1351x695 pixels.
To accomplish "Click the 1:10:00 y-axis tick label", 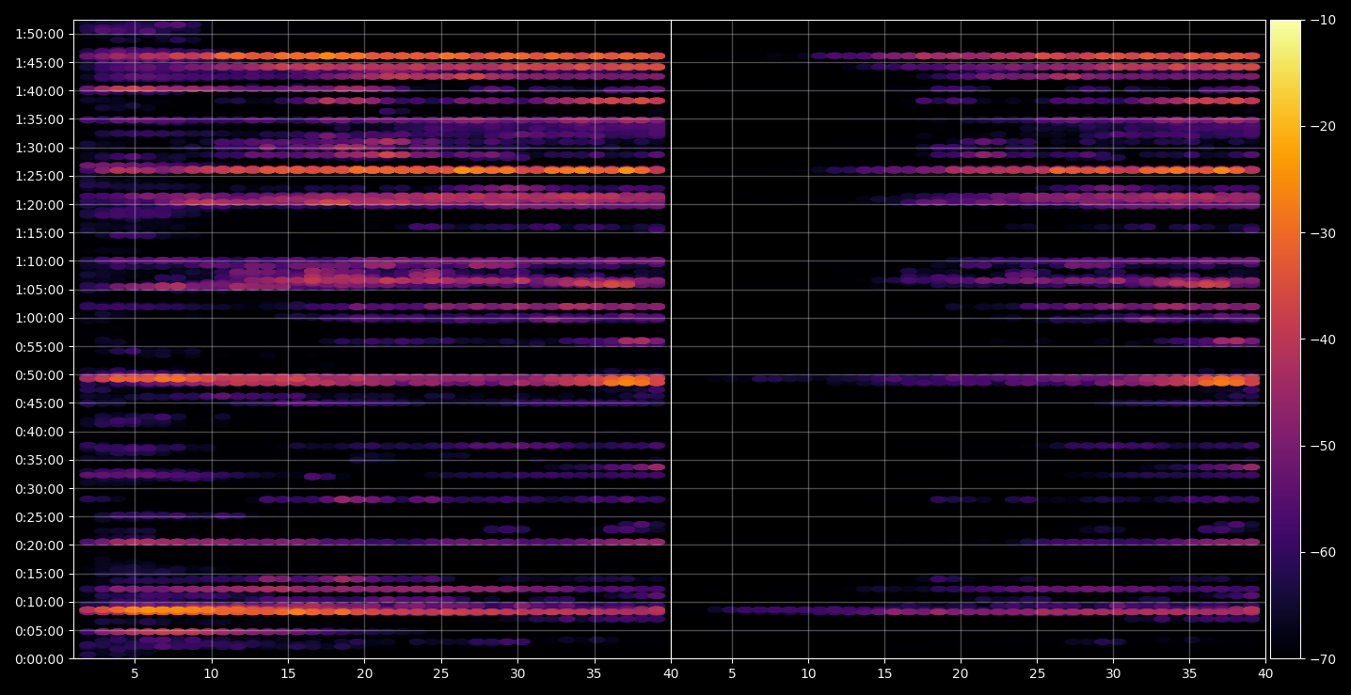I will click(x=40, y=261).
